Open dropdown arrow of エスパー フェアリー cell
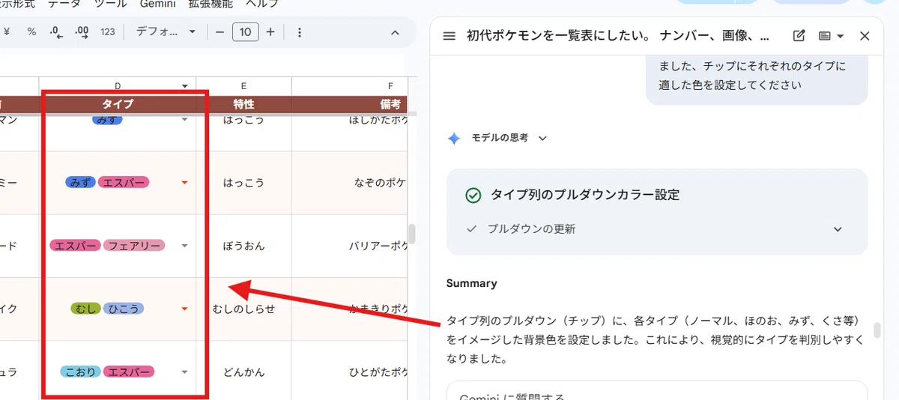Viewport: 899px width, 400px height. pos(185,246)
